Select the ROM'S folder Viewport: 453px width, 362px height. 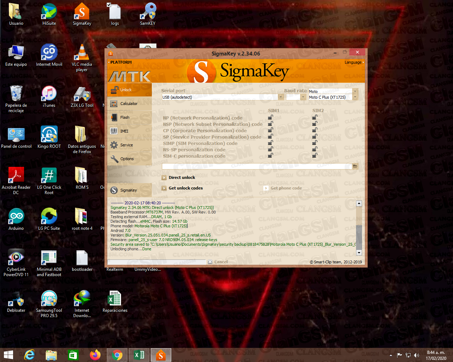(82, 179)
